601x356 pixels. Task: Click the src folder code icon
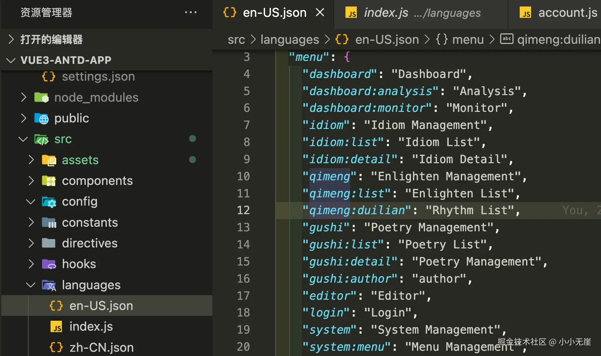[x=41, y=140]
